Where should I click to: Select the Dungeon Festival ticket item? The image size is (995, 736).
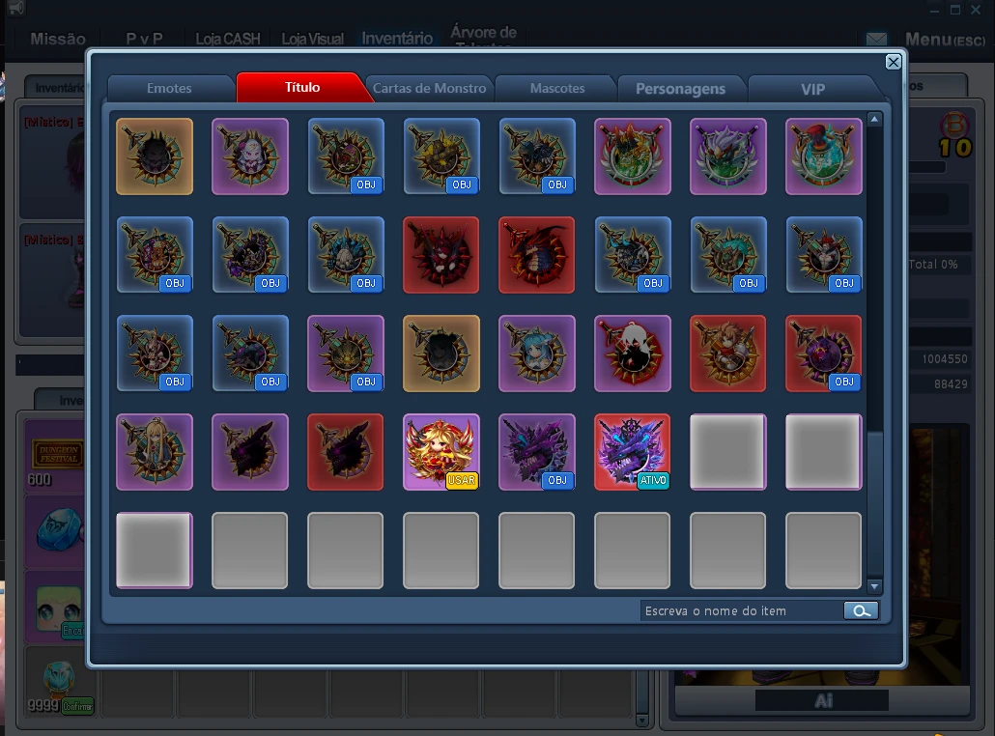55,454
